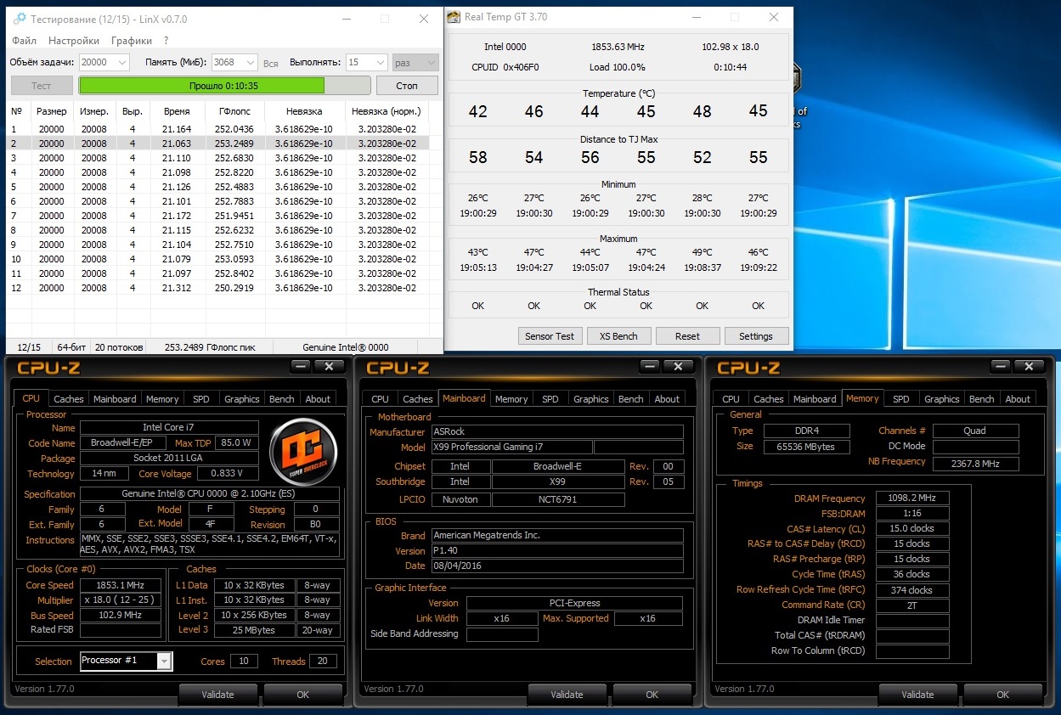Click the LinX title bar app icon
1061x715 pixels.
pos(20,19)
